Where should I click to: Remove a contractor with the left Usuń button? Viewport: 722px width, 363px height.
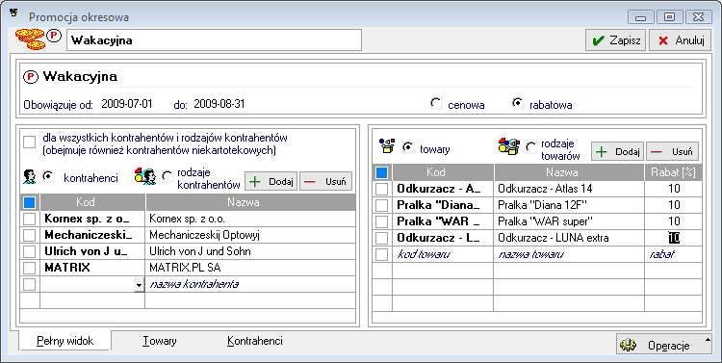[325, 181]
